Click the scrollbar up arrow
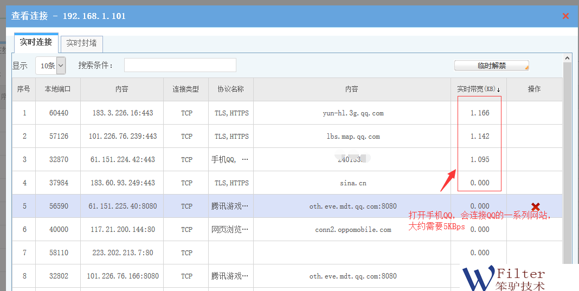The image size is (579, 291). [x=568, y=57]
